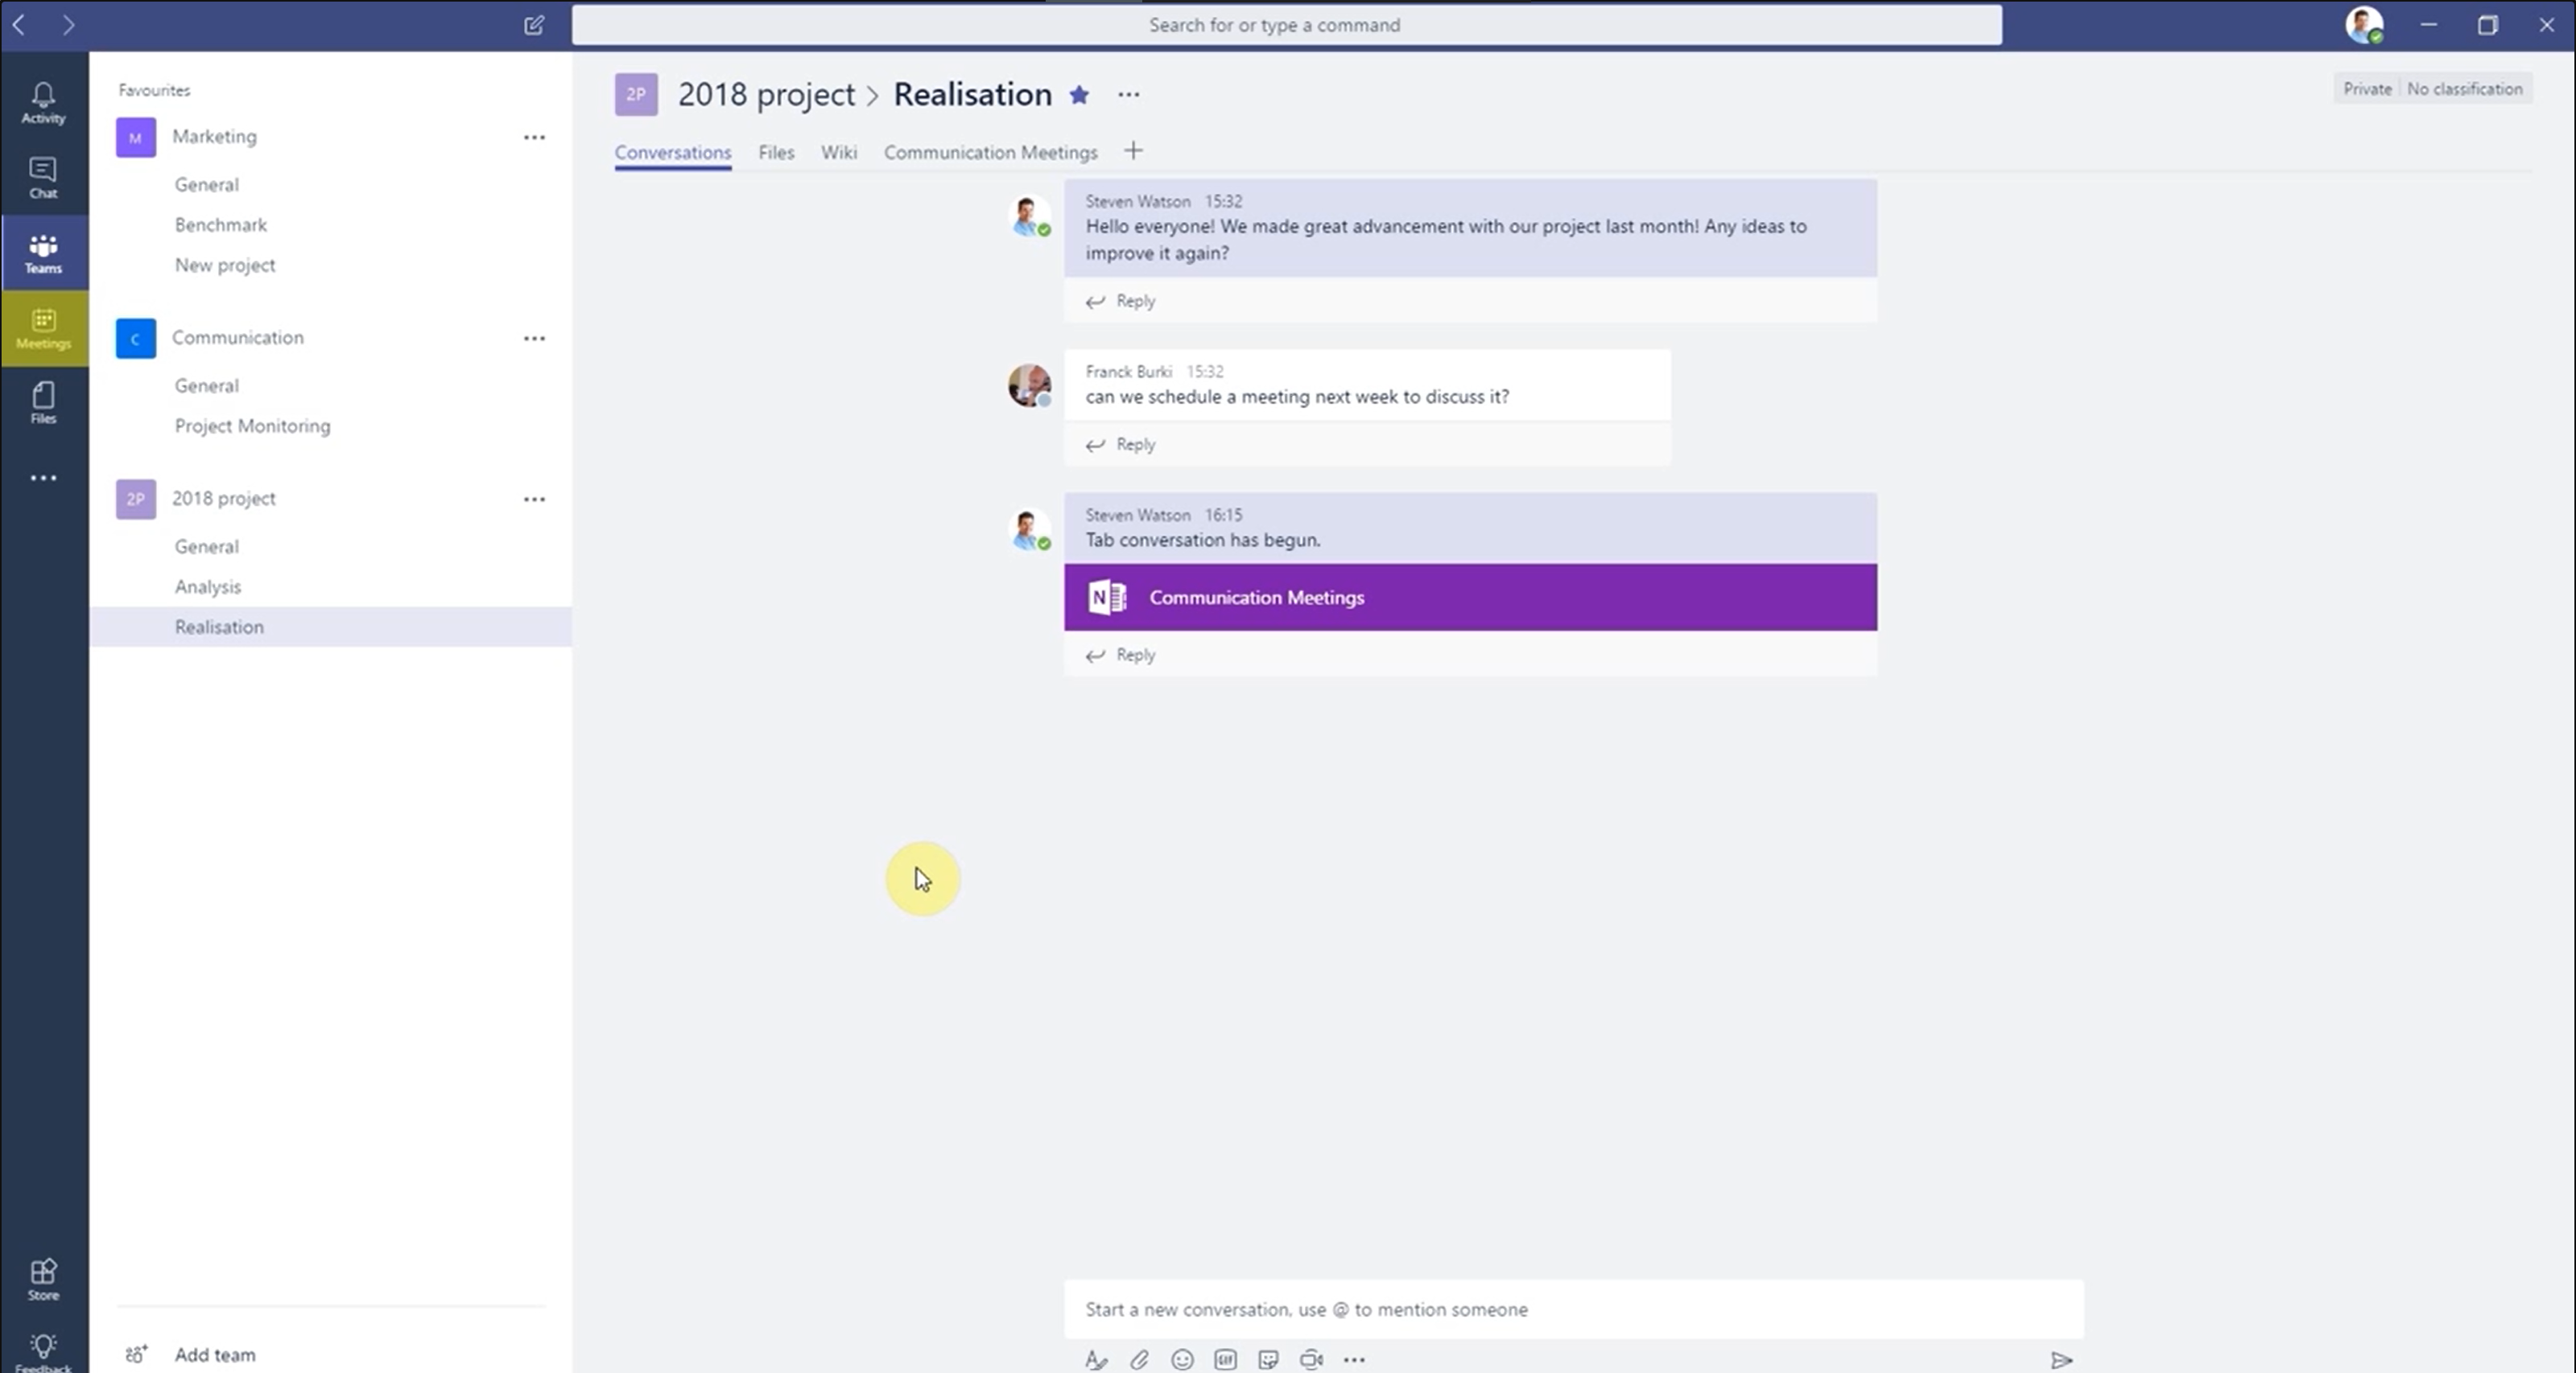Viewport: 2576px width, 1373px height.
Task: Open the GIF picker
Action: [x=1225, y=1360]
